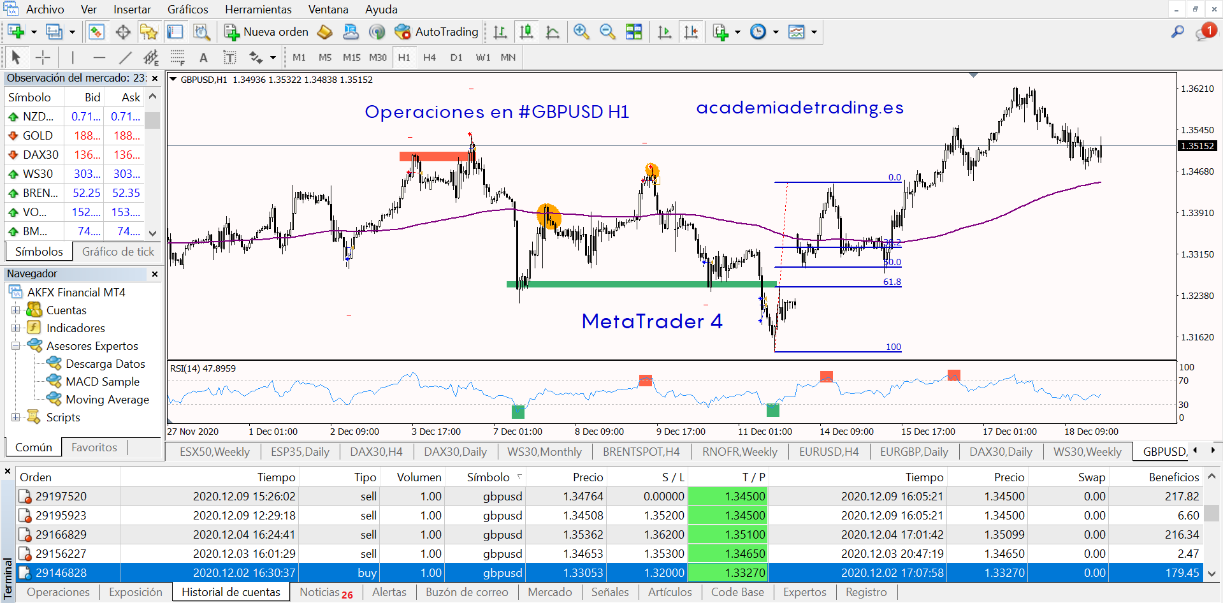Open the Archivo menu

coord(45,10)
